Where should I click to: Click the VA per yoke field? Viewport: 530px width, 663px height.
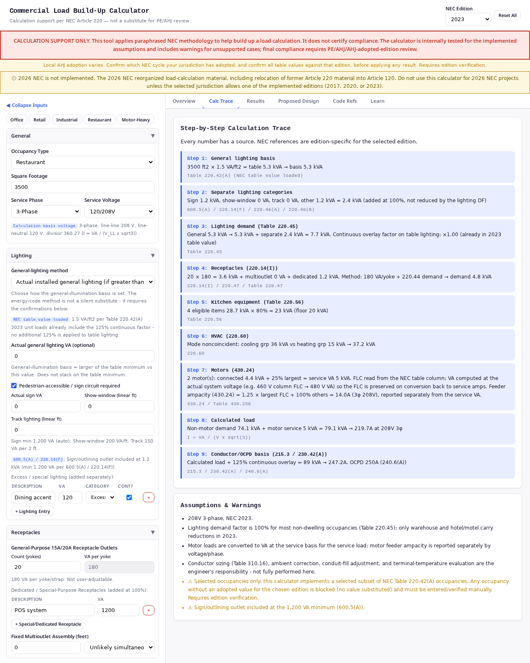119,567
